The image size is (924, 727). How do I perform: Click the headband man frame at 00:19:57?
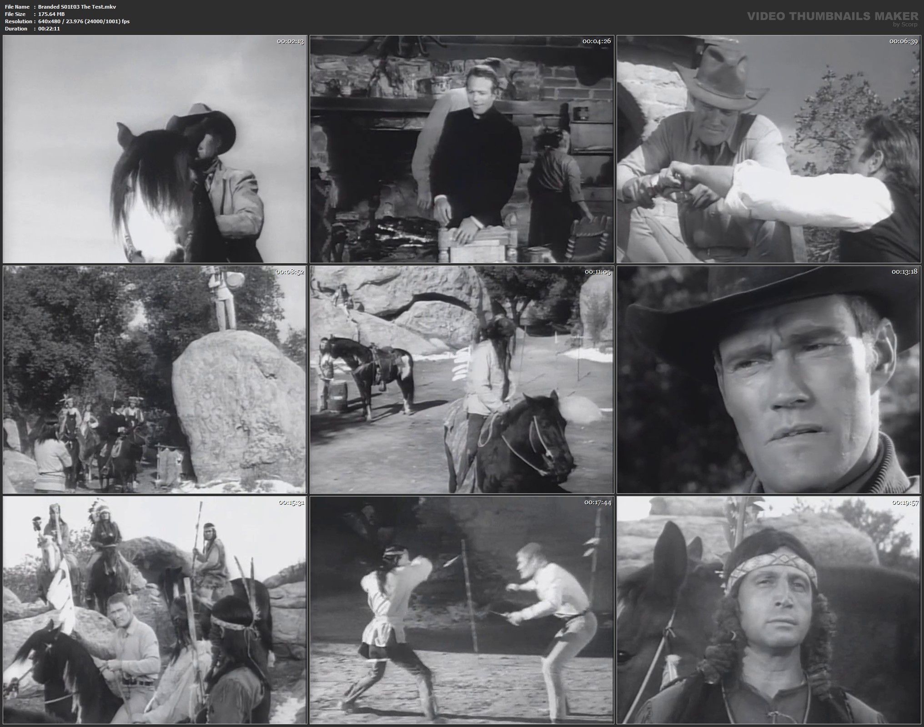(x=768, y=610)
